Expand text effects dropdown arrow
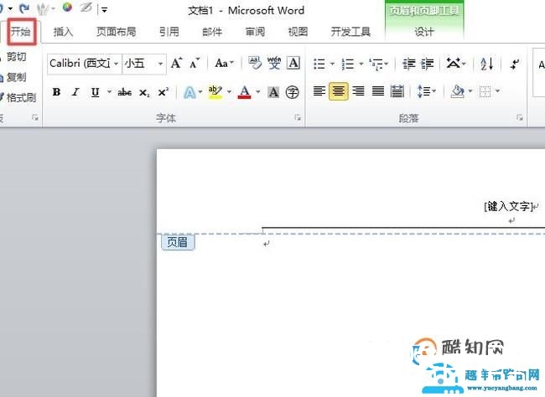The width and height of the screenshot is (545, 397). (200, 92)
